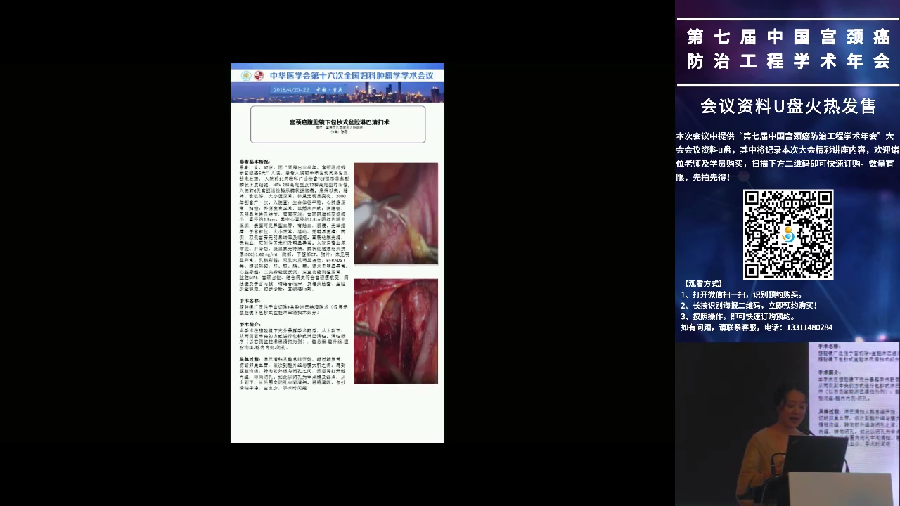Click the 患者基本情况 section heading
900x506 pixels.
click(x=255, y=161)
